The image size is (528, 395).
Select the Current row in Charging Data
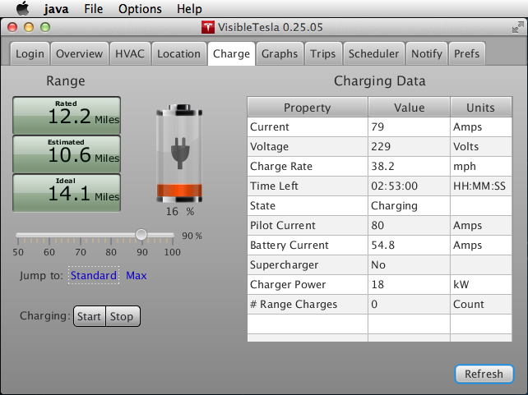pos(379,126)
